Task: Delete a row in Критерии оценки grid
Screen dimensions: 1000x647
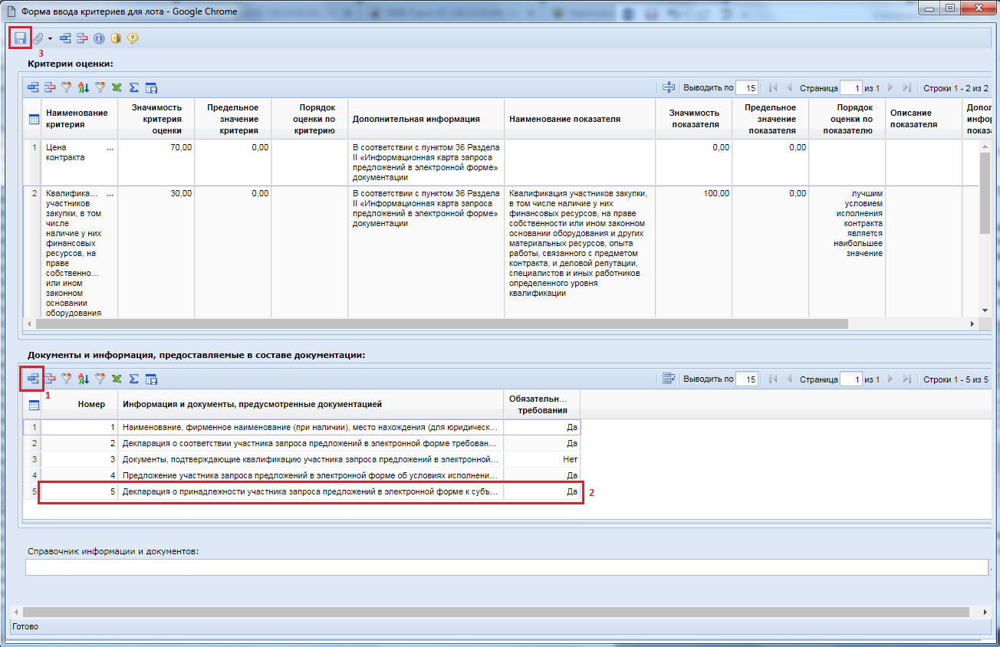Action: click(x=50, y=87)
